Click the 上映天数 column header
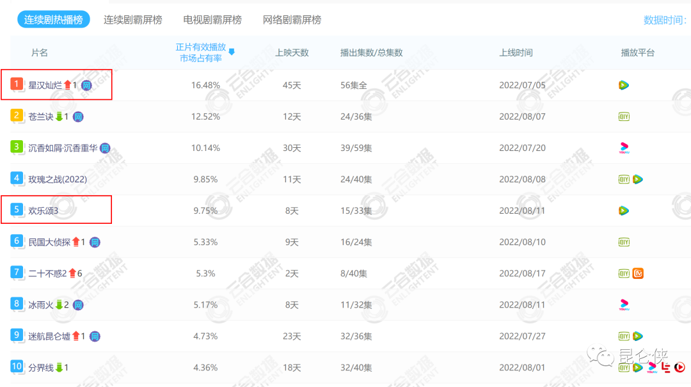 pos(292,52)
